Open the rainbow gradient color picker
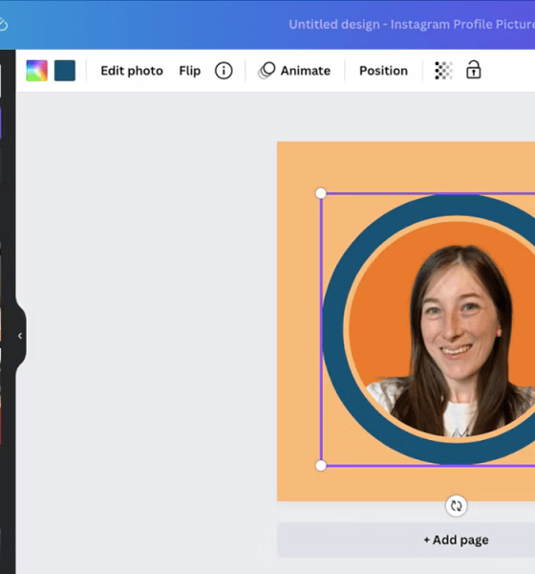The image size is (535, 574). 36,71
